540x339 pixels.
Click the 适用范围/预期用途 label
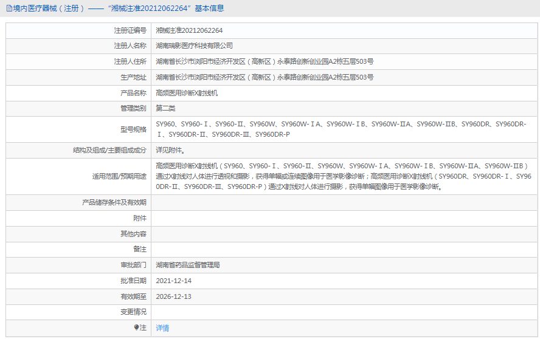click(119, 177)
